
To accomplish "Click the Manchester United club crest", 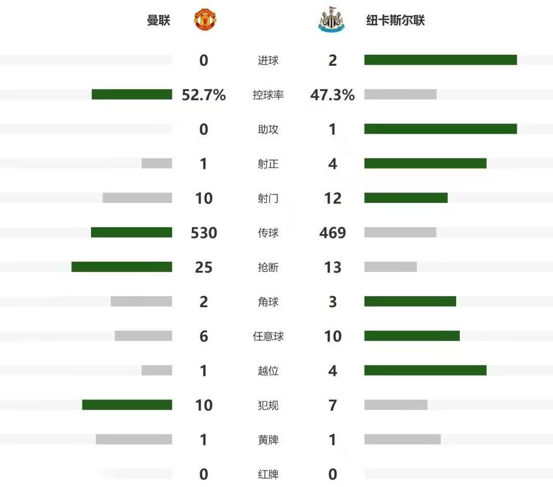I will tap(205, 20).
